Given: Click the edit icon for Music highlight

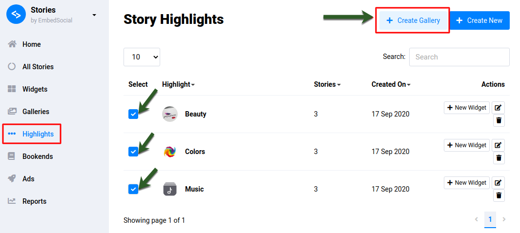Looking at the screenshot, I should coord(498,183).
